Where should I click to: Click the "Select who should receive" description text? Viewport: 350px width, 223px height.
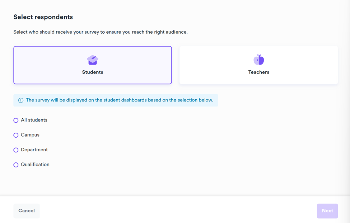point(101,32)
